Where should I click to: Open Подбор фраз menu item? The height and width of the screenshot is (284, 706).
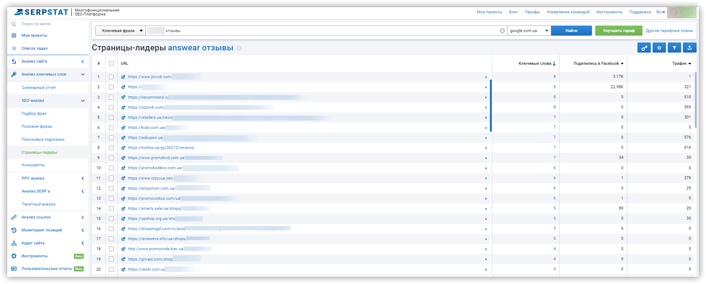[34, 114]
